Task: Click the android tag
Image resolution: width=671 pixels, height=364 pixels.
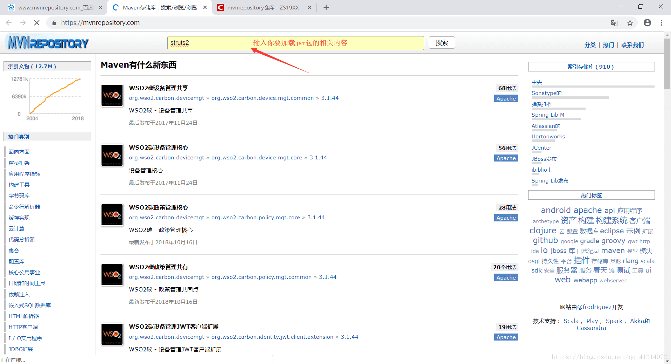Action: click(x=556, y=210)
